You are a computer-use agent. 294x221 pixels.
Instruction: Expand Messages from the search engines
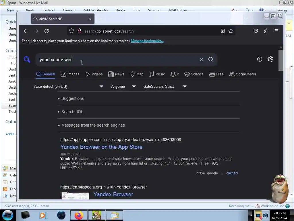click(x=91, y=125)
